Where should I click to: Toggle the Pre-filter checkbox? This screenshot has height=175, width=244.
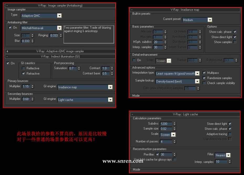(x=157, y=154)
